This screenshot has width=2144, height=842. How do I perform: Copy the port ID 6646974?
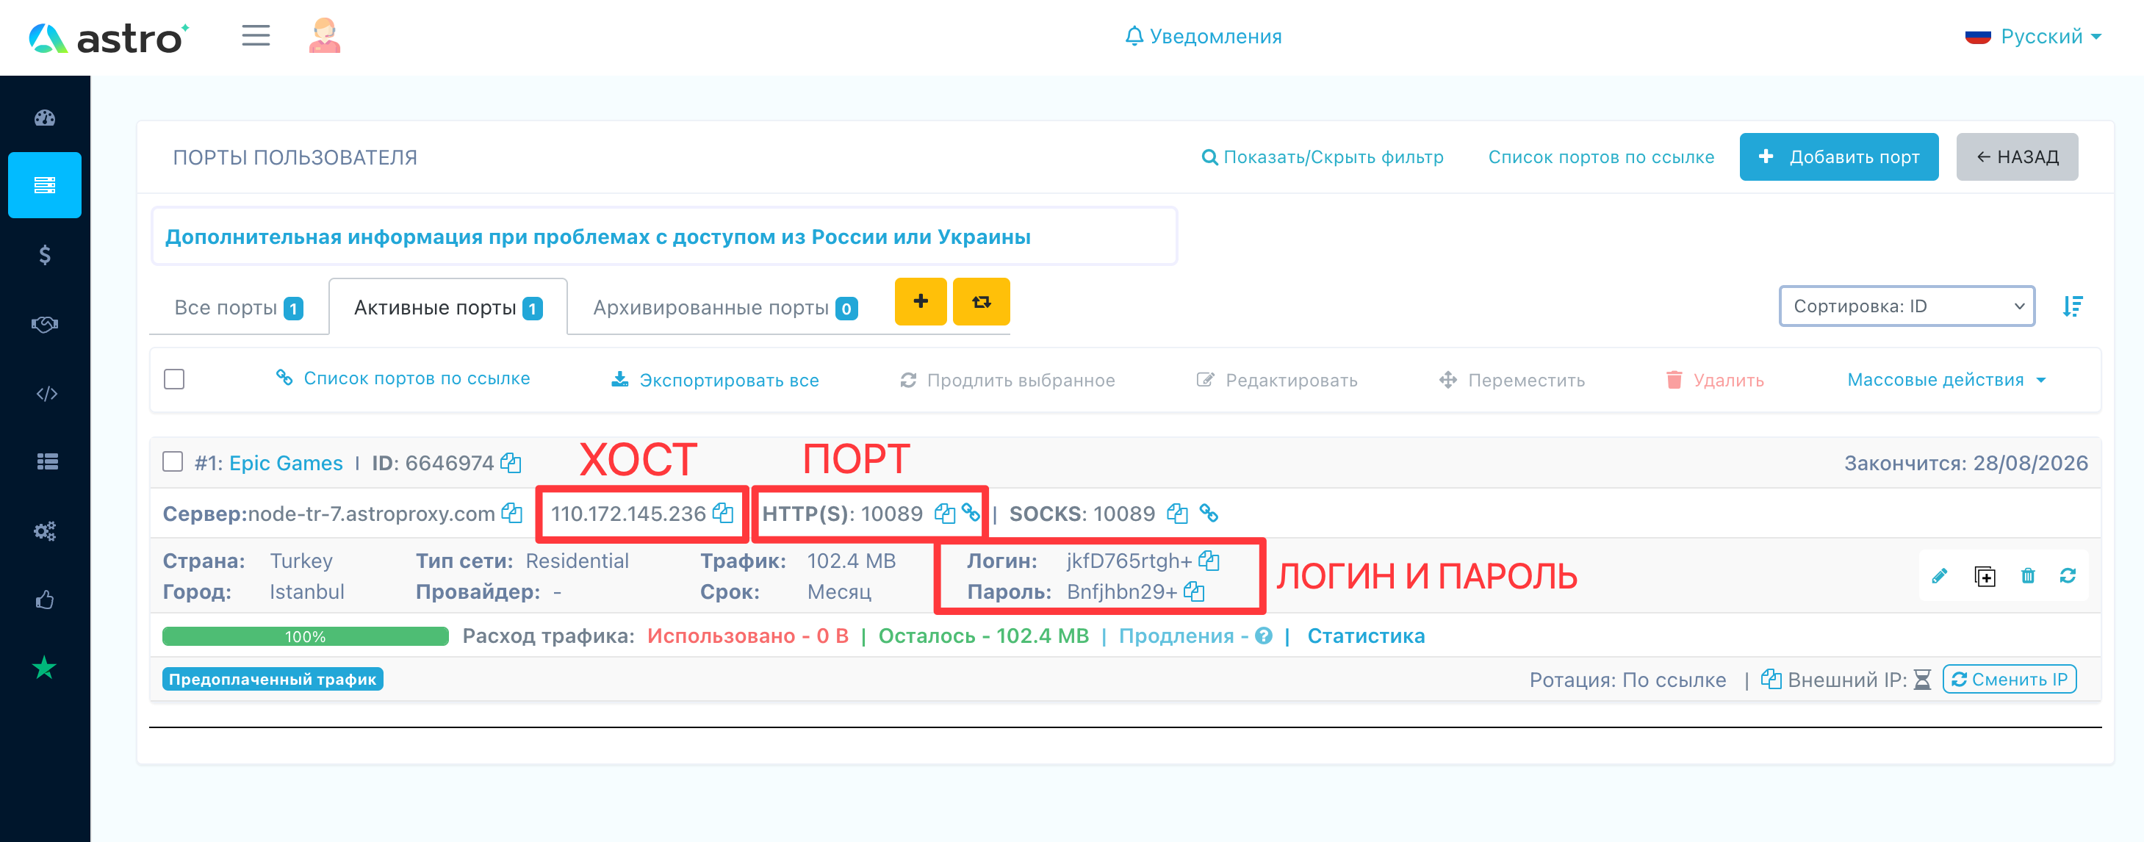511,463
